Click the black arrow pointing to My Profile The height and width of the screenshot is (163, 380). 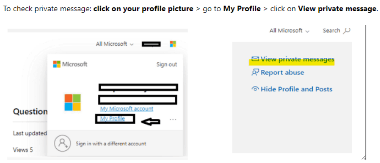click(151, 122)
